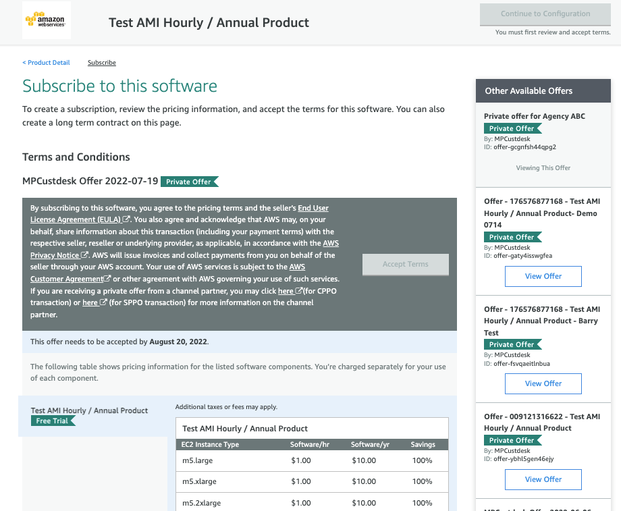Click external link icon next to AWS Customer Agreement
This screenshot has width=621, height=511.
point(107,278)
